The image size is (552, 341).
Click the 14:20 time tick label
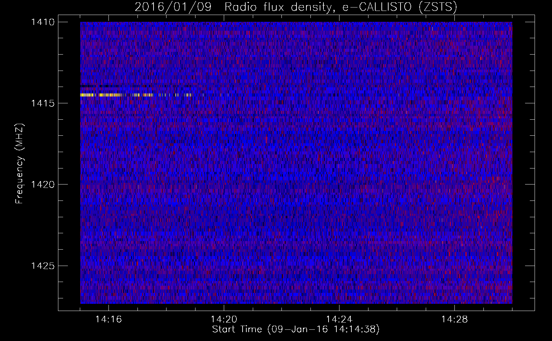tap(224, 320)
